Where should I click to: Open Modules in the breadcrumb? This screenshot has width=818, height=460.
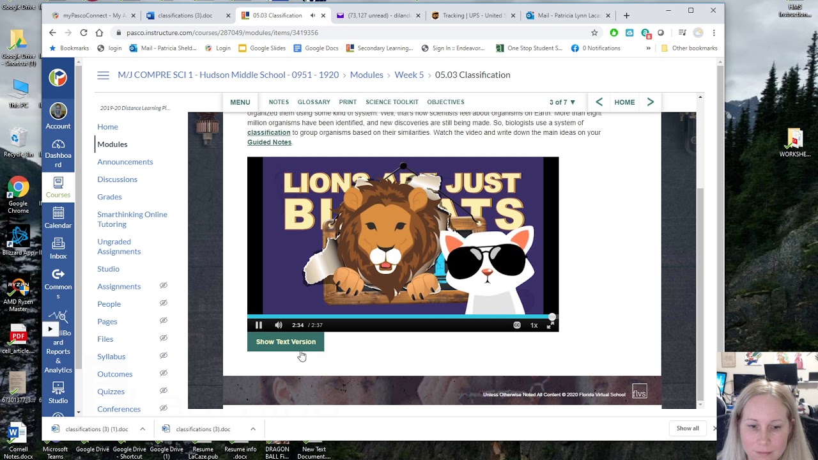pos(366,75)
